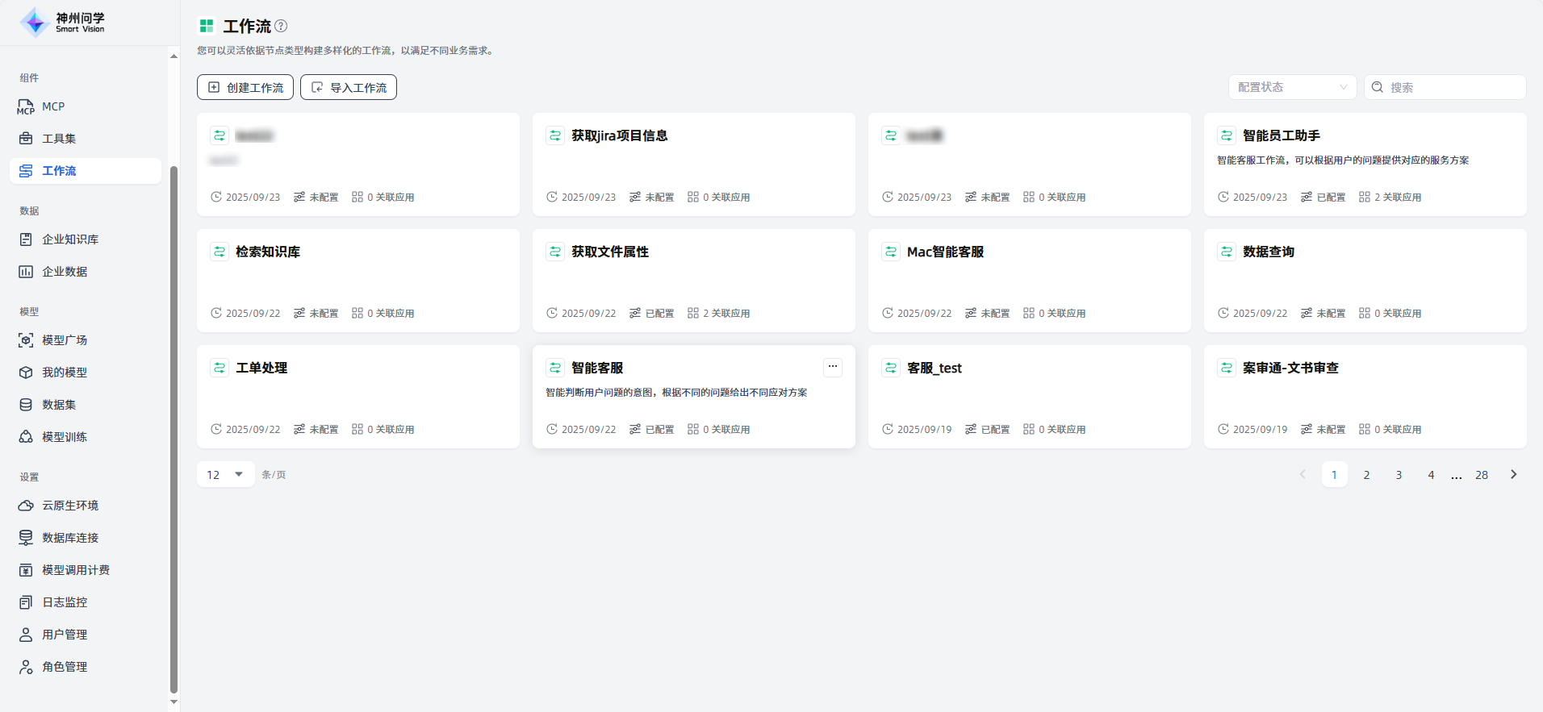Click the 模型广场 icon in sidebar
This screenshot has width=1543, height=712.
(26, 340)
